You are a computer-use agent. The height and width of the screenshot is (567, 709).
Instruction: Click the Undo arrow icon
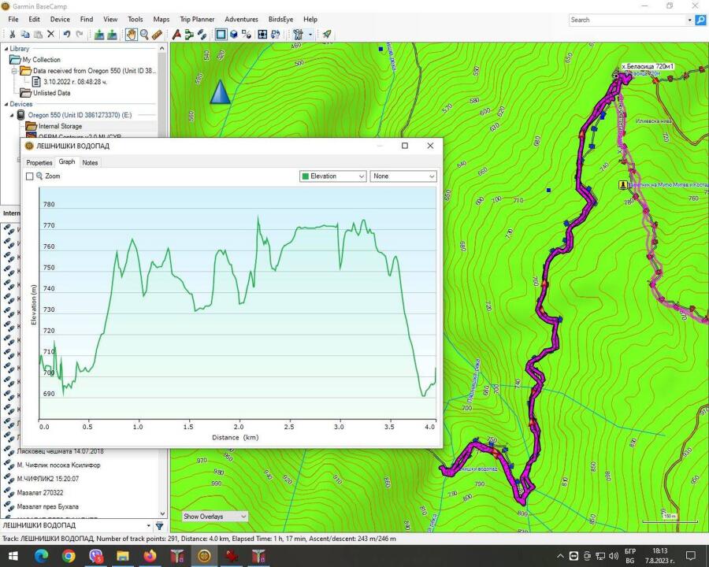[67, 35]
